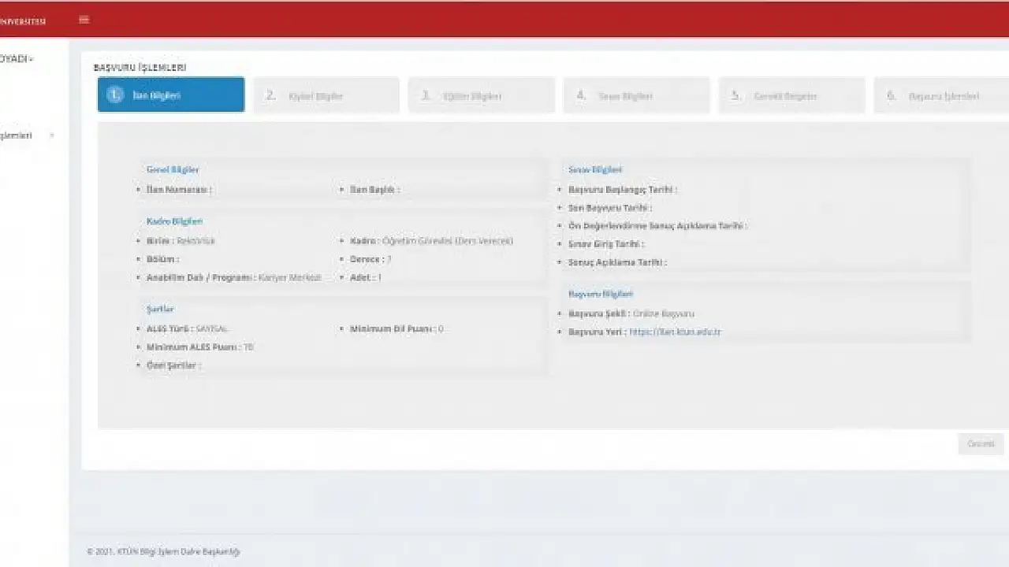
Task: Expand the 'İşlemleri' sidebar menu chevron
Action: (x=52, y=135)
